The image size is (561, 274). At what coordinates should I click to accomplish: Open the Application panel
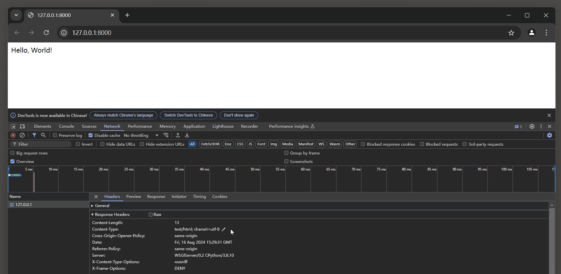click(194, 126)
